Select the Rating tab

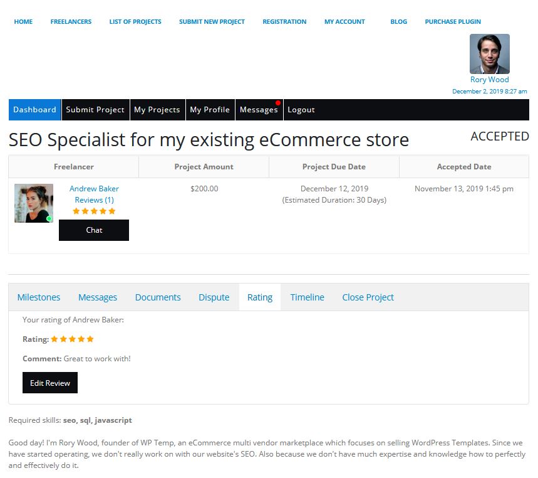[x=260, y=297]
